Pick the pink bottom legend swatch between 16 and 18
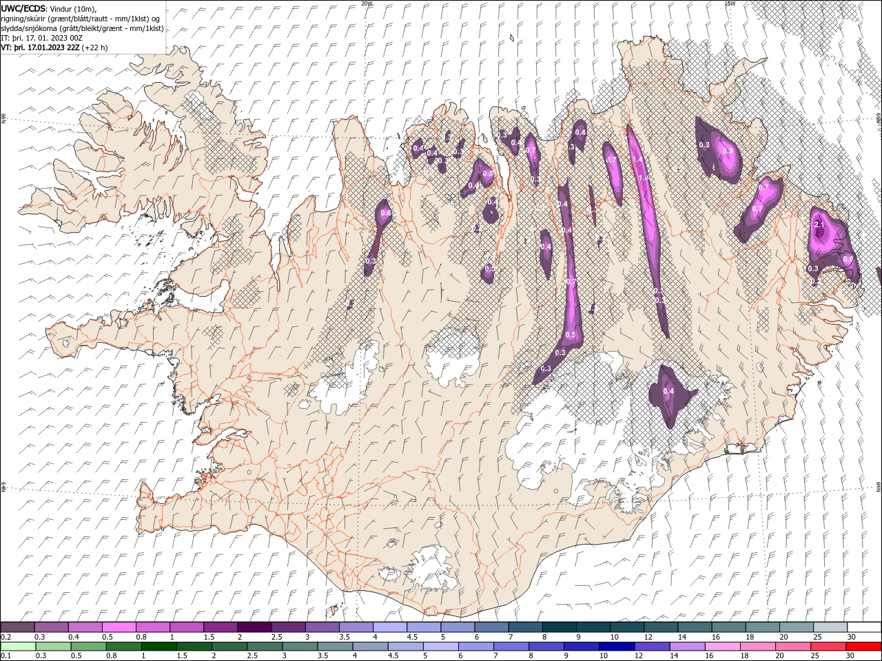The width and height of the screenshot is (882, 661). click(x=722, y=647)
